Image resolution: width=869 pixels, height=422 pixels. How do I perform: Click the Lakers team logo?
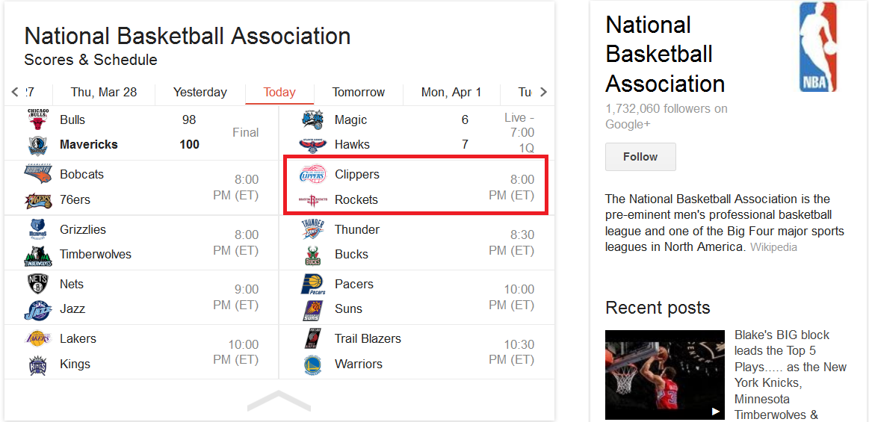click(37, 339)
